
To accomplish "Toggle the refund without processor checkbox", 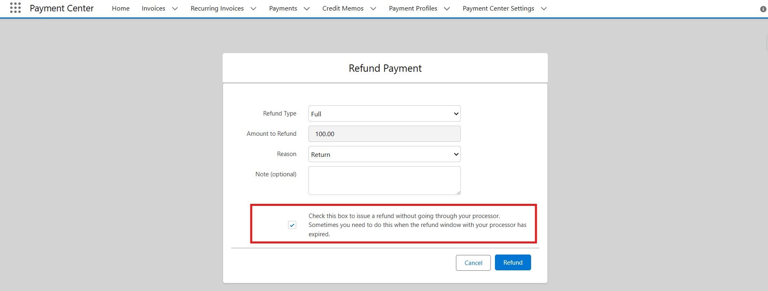I will tap(292, 225).
